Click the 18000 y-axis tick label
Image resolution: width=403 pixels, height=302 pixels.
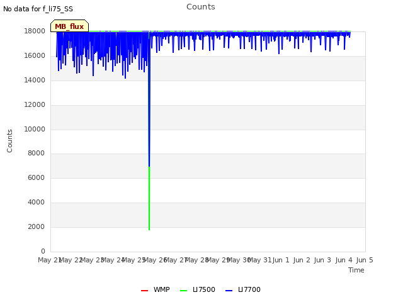(35, 31)
